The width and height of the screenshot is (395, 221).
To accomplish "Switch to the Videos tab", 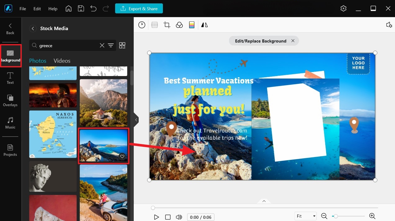I will click(62, 61).
